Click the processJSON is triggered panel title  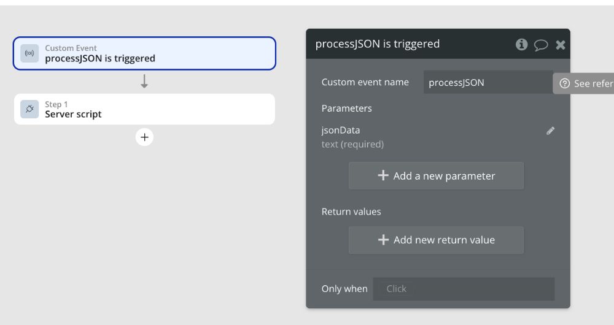pyautogui.click(x=378, y=44)
